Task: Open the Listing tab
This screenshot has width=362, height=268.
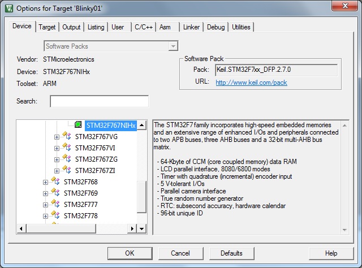Action: click(x=96, y=27)
